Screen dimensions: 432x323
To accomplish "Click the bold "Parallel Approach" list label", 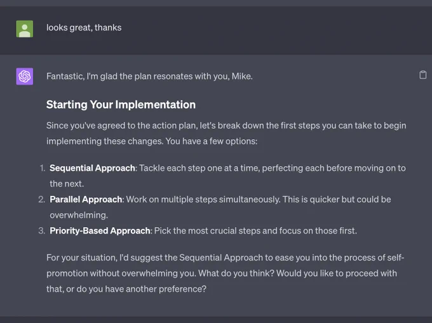I will [x=86, y=199].
